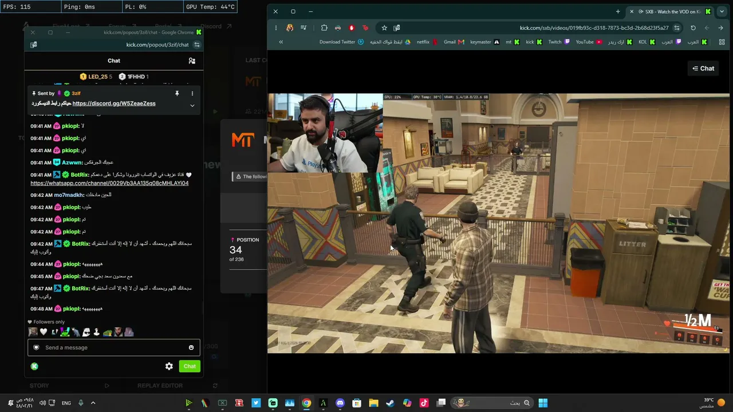Image resolution: width=733 pixels, height=412 pixels.
Task: Show hidden system tray icons
Action: tap(93, 403)
